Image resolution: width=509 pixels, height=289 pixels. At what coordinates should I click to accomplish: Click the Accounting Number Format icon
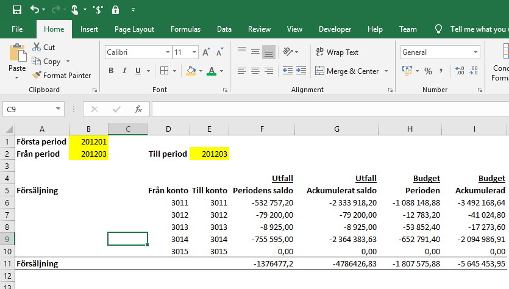tap(407, 71)
